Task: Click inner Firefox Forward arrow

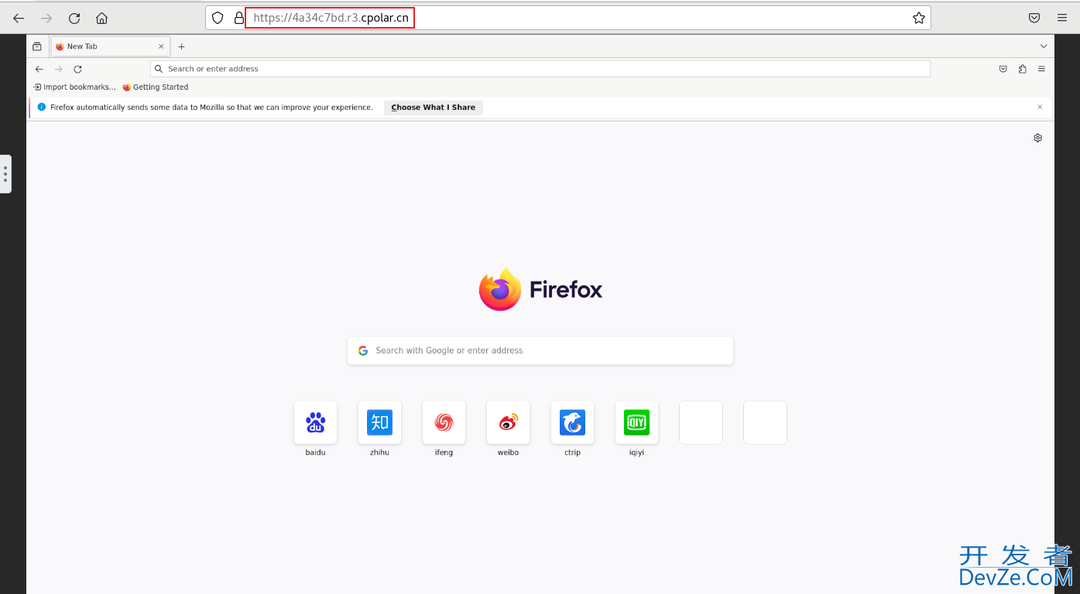Action: (x=58, y=69)
